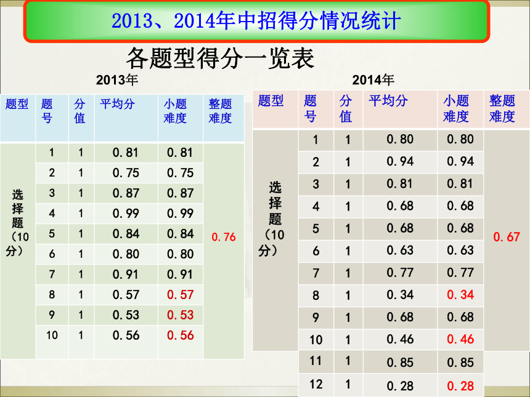
Task: Select the subtitle '各题型得分一览表'
Action: pos(220,58)
